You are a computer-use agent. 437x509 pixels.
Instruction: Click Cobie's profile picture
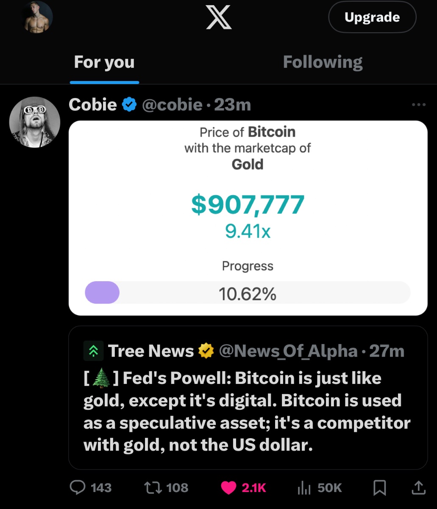click(35, 123)
